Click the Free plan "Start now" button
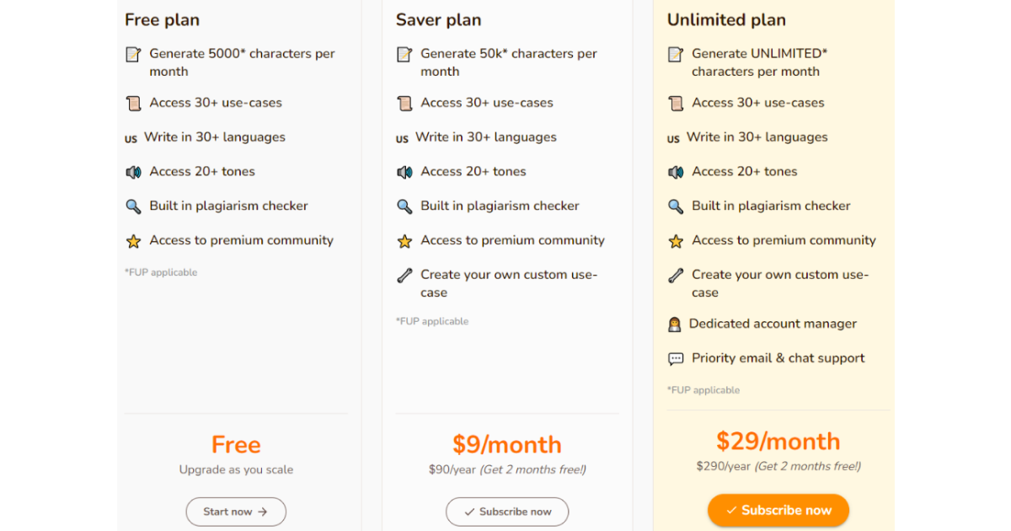 pos(236,512)
